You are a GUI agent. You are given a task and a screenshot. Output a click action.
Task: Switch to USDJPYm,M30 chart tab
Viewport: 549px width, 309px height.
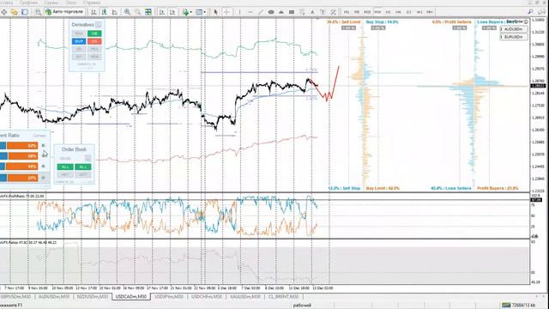169,297
